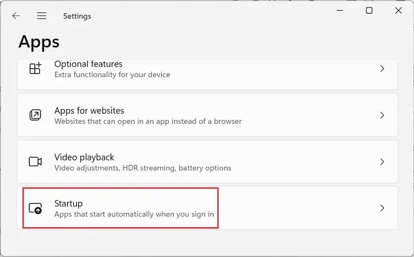Click the Settings window title

pos(77,16)
